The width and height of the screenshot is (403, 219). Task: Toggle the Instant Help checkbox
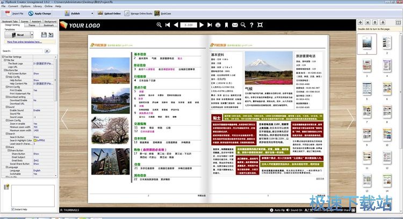pos(13,209)
